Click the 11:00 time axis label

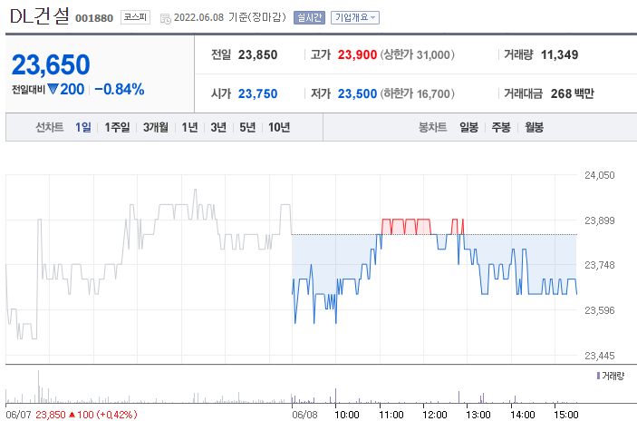pos(391,415)
